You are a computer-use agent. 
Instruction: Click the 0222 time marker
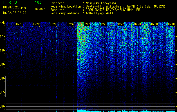click(36, 24)
